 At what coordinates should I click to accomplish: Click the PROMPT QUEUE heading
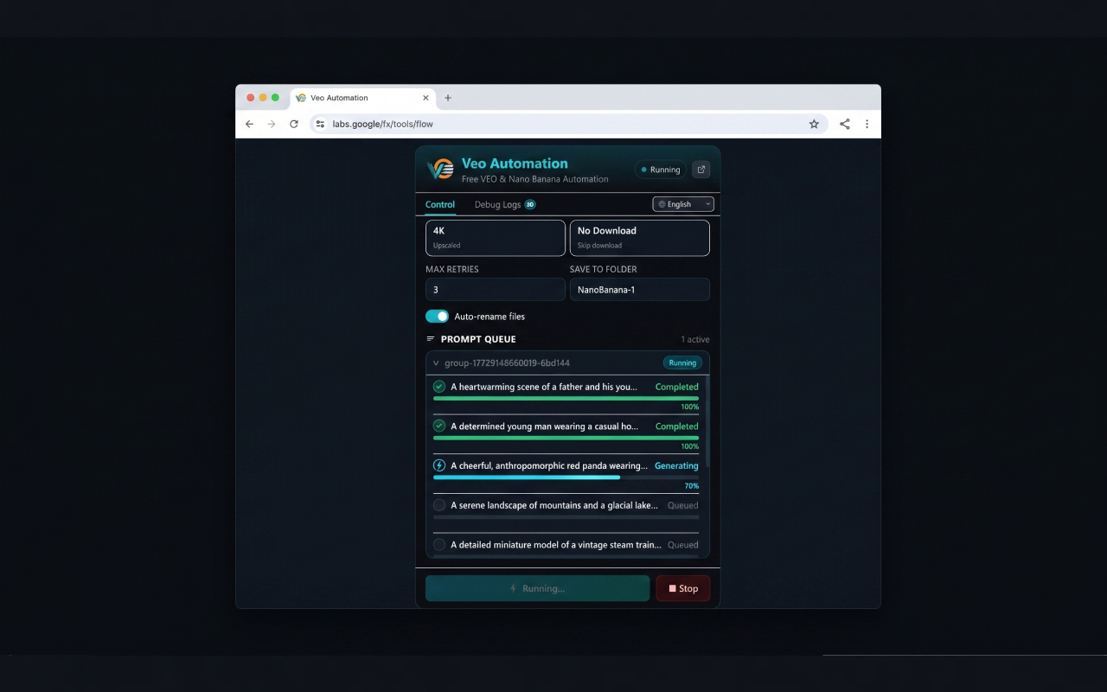(478, 339)
